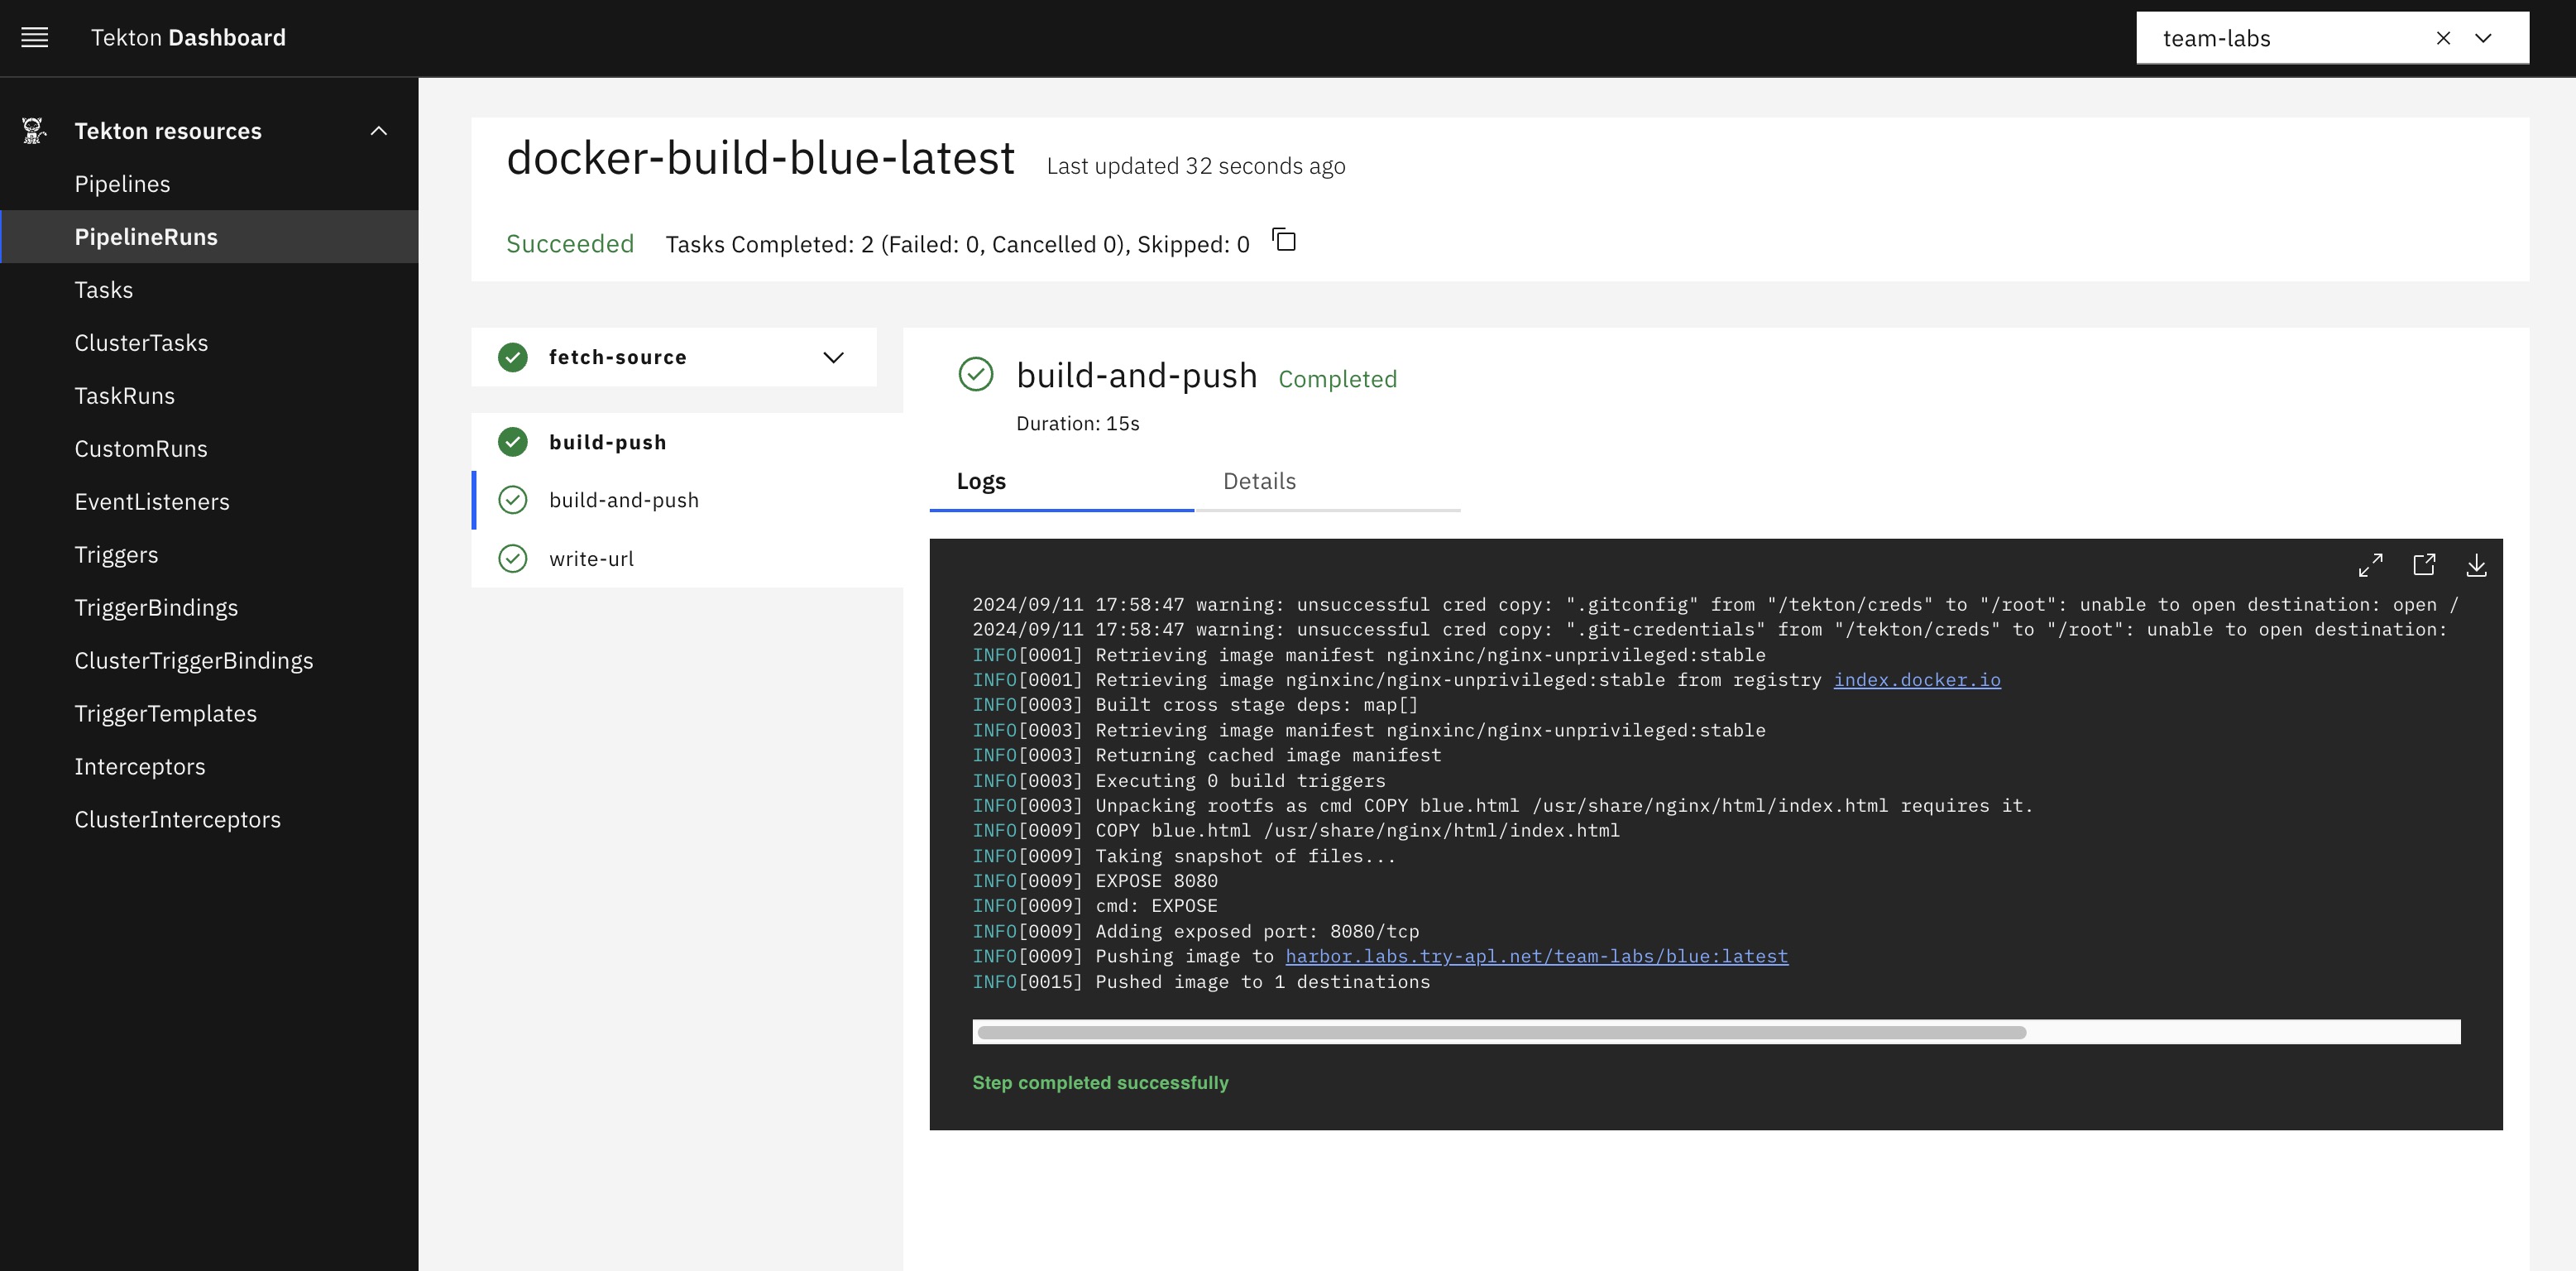Select the build-push task

[x=687, y=442]
